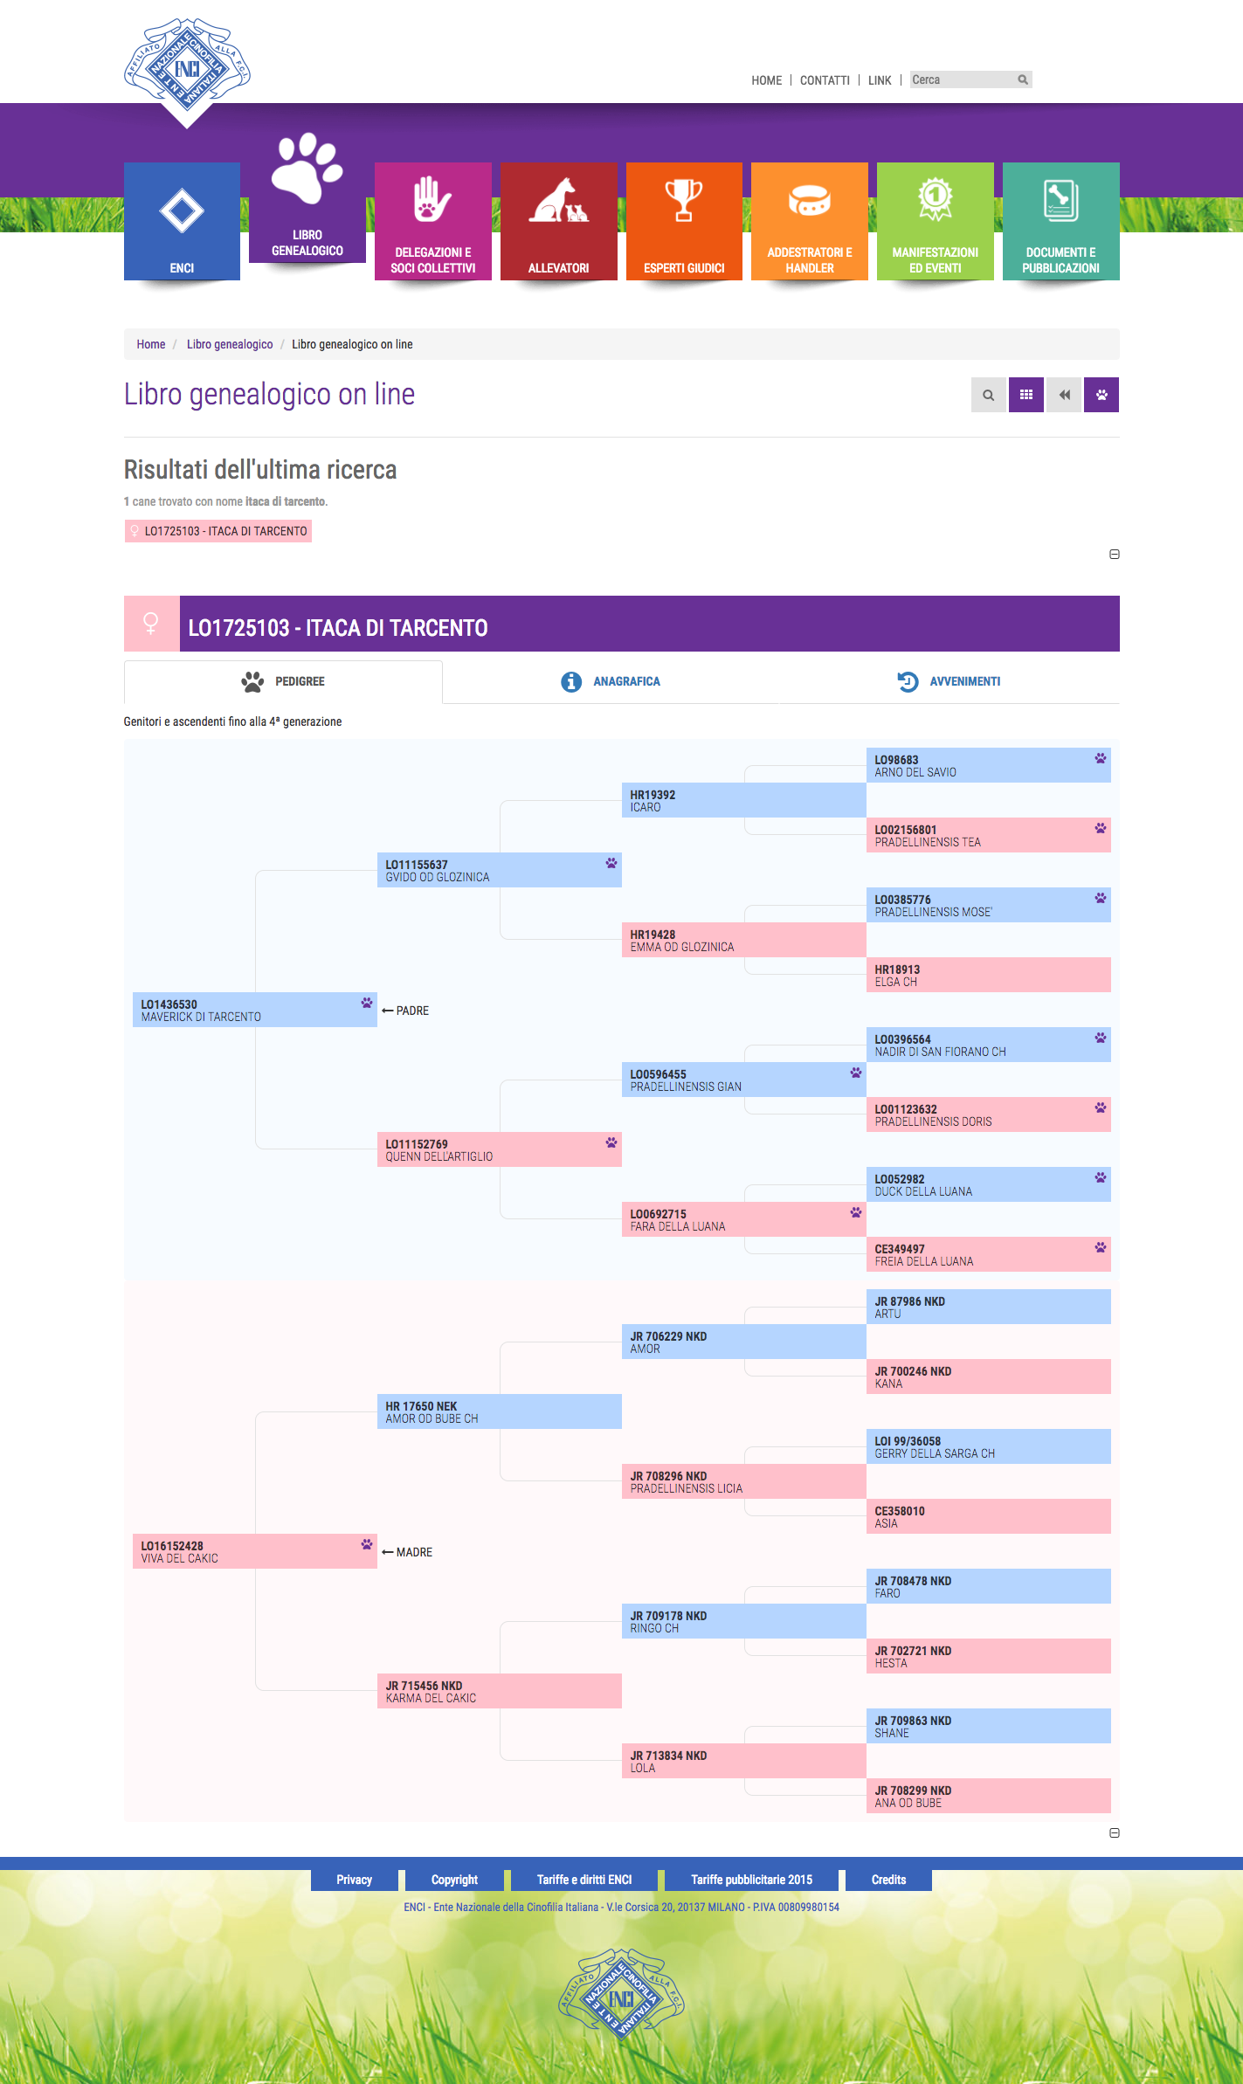Click the Libro genealogico breadcrumb link
Screen dimensions: 1243x2084
[x=230, y=344]
